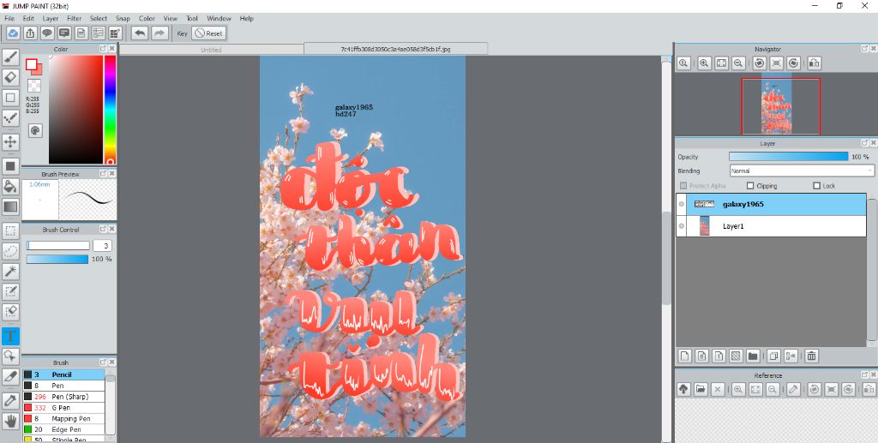Screen dimensions: 878x443
Task: Click the Reset button
Action: point(209,33)
